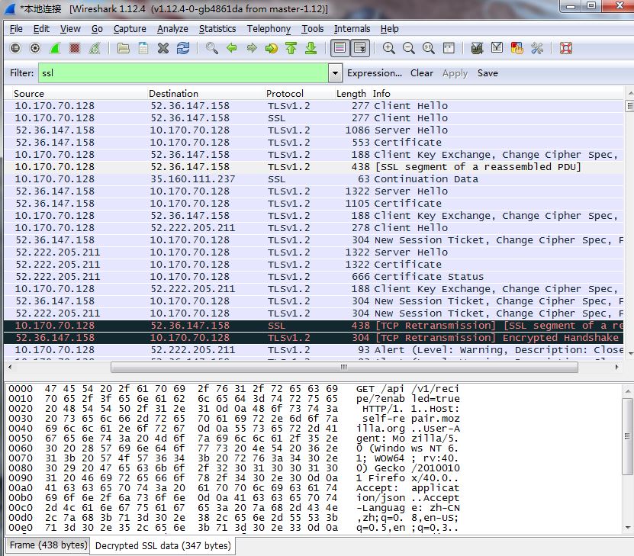Open the Tools menu
This screenshot has width=634, height=556.
pyautogui.click(x=313, y=29)
